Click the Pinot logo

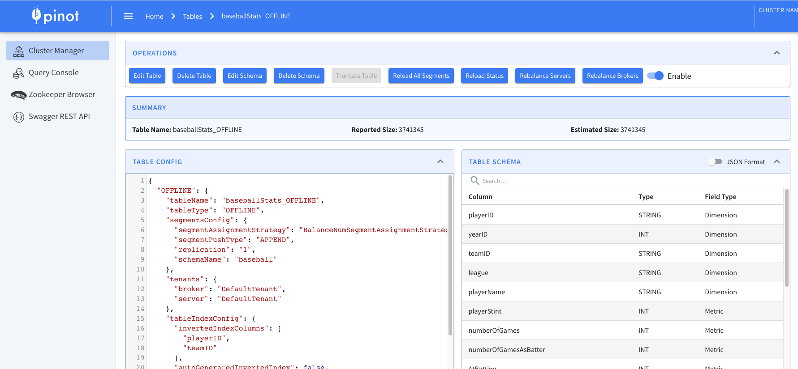[x=55, y=16]
